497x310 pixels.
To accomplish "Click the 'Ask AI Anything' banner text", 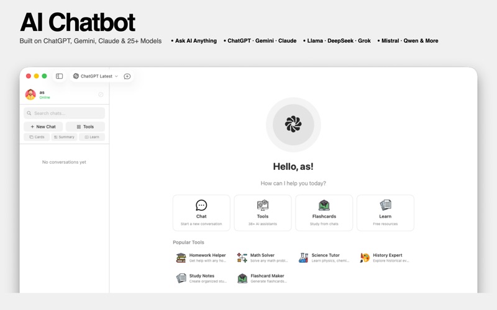I will pyautogui.click(x=196, y=41).
